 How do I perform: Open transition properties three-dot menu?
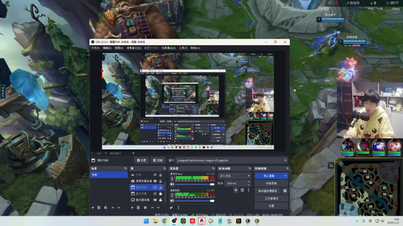248,190
